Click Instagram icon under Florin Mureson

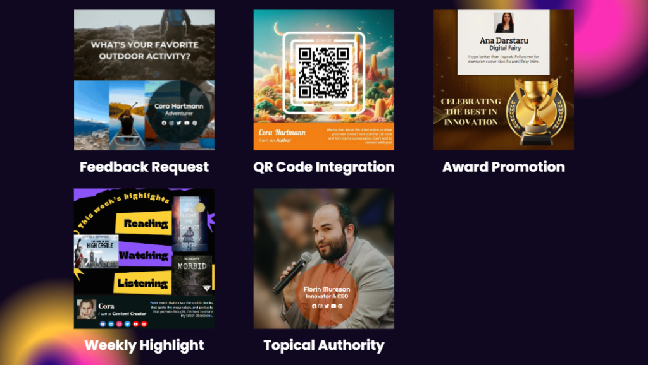[320, 306]
